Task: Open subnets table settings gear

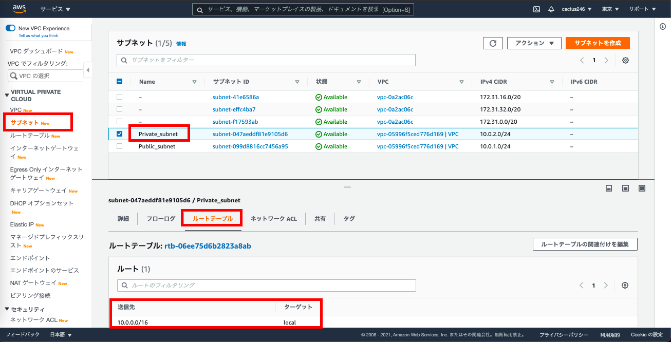Action: point(625,60)
